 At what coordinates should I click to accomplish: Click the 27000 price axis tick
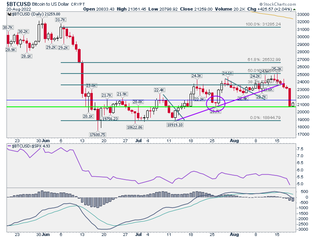[303, 59]
